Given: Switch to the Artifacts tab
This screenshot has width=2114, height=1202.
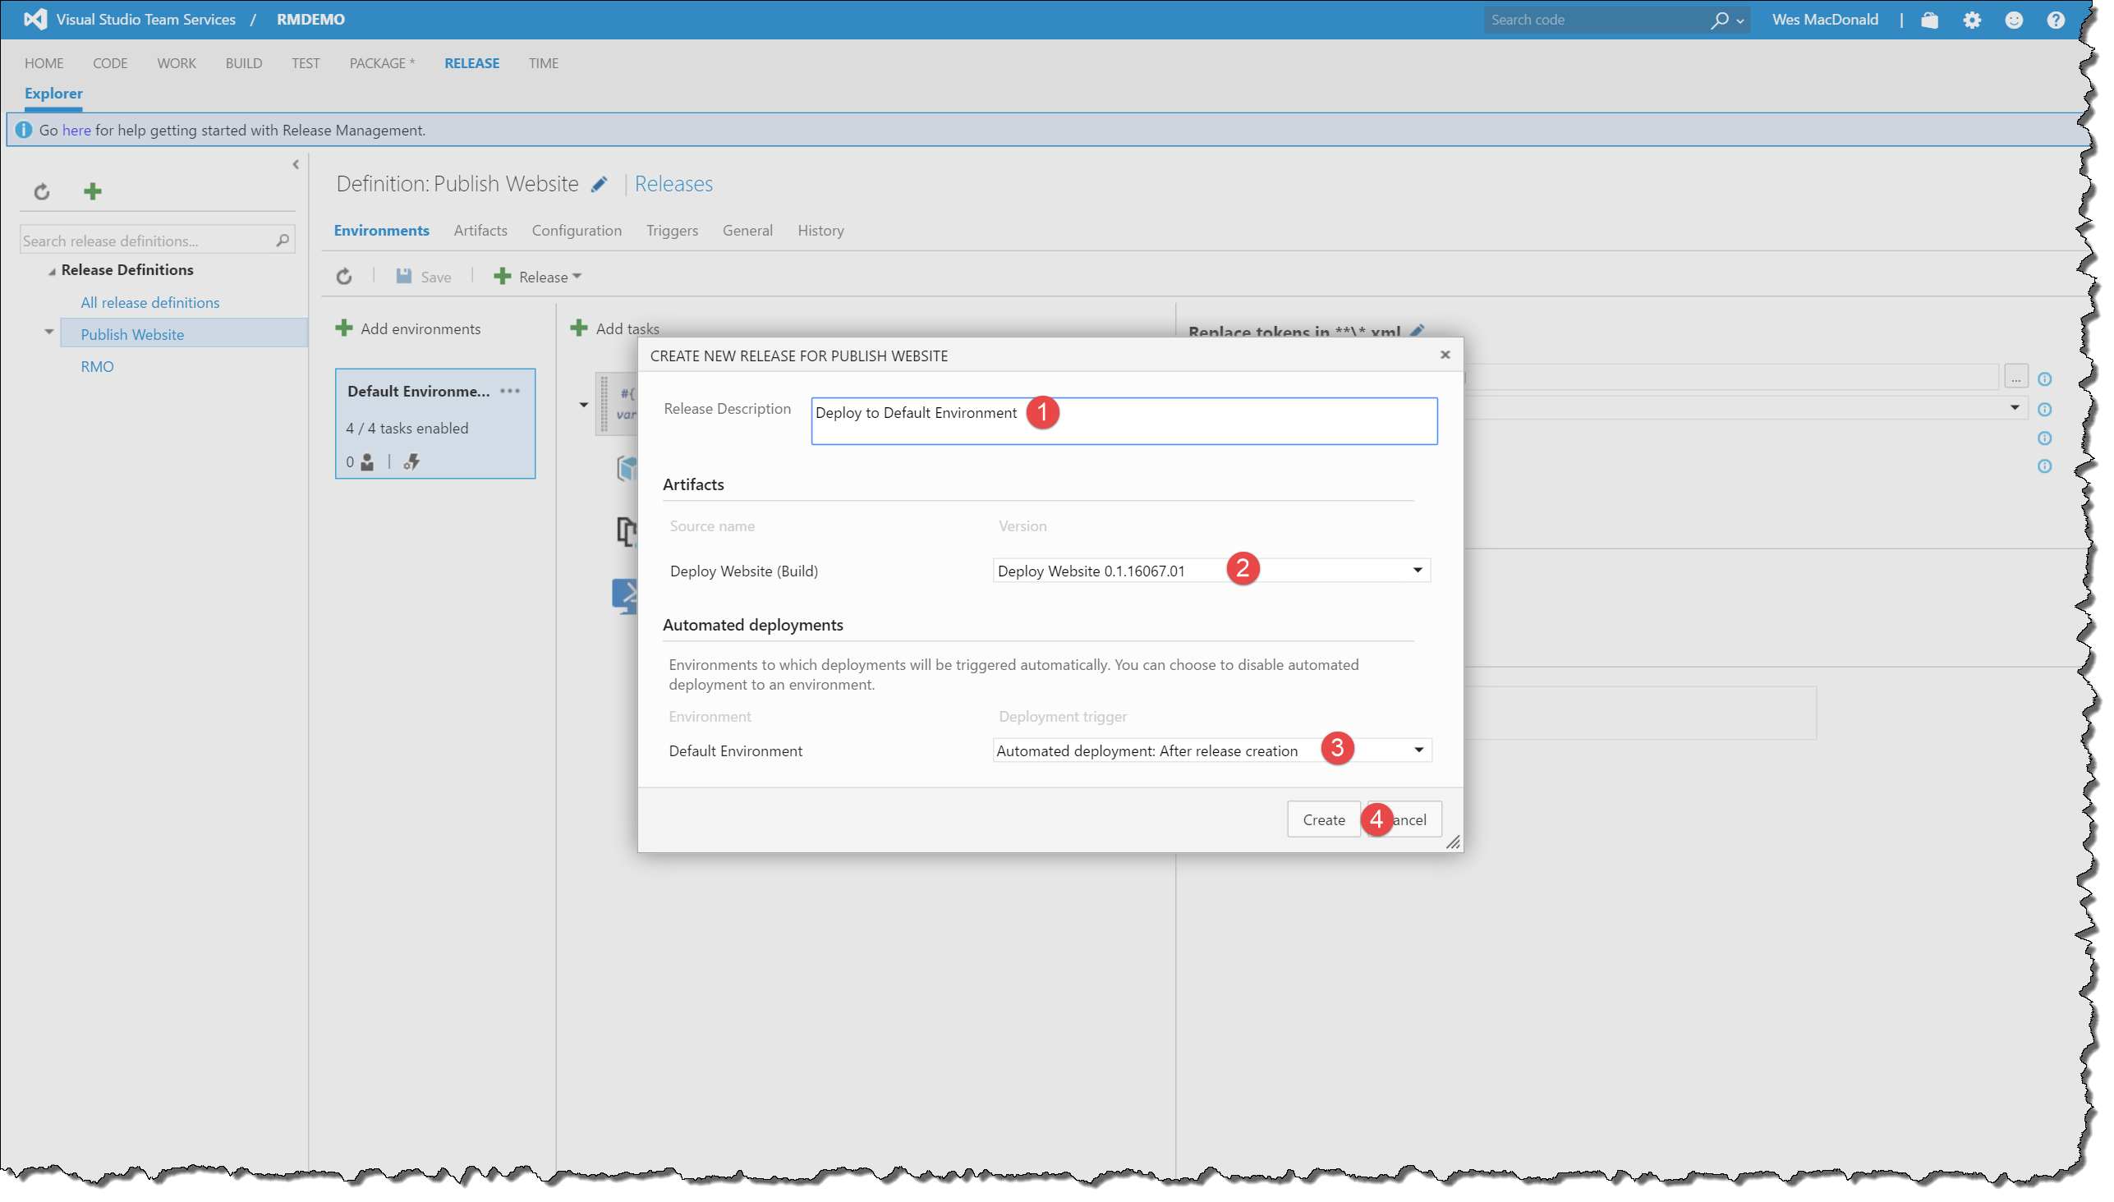Looking at the screenshot, I should click(480, 231).
